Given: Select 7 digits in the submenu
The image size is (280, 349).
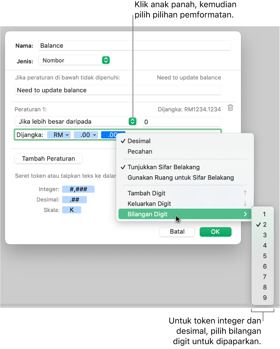Looking at the screenshot, I should [262, 277].
